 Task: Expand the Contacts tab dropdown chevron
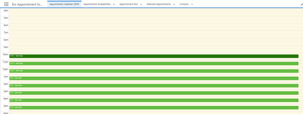click(192, 4)
